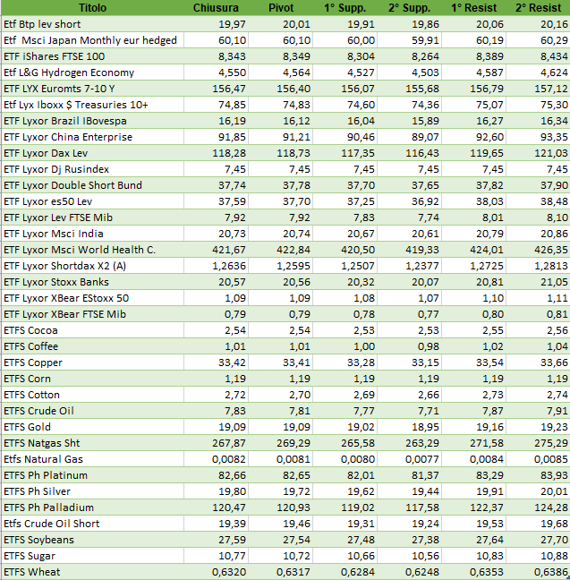Select 1° Resist value 119,65 for Dax Lev
This screenshot has height=580, width=570.
pyautogui.click(x=473, y=153)
